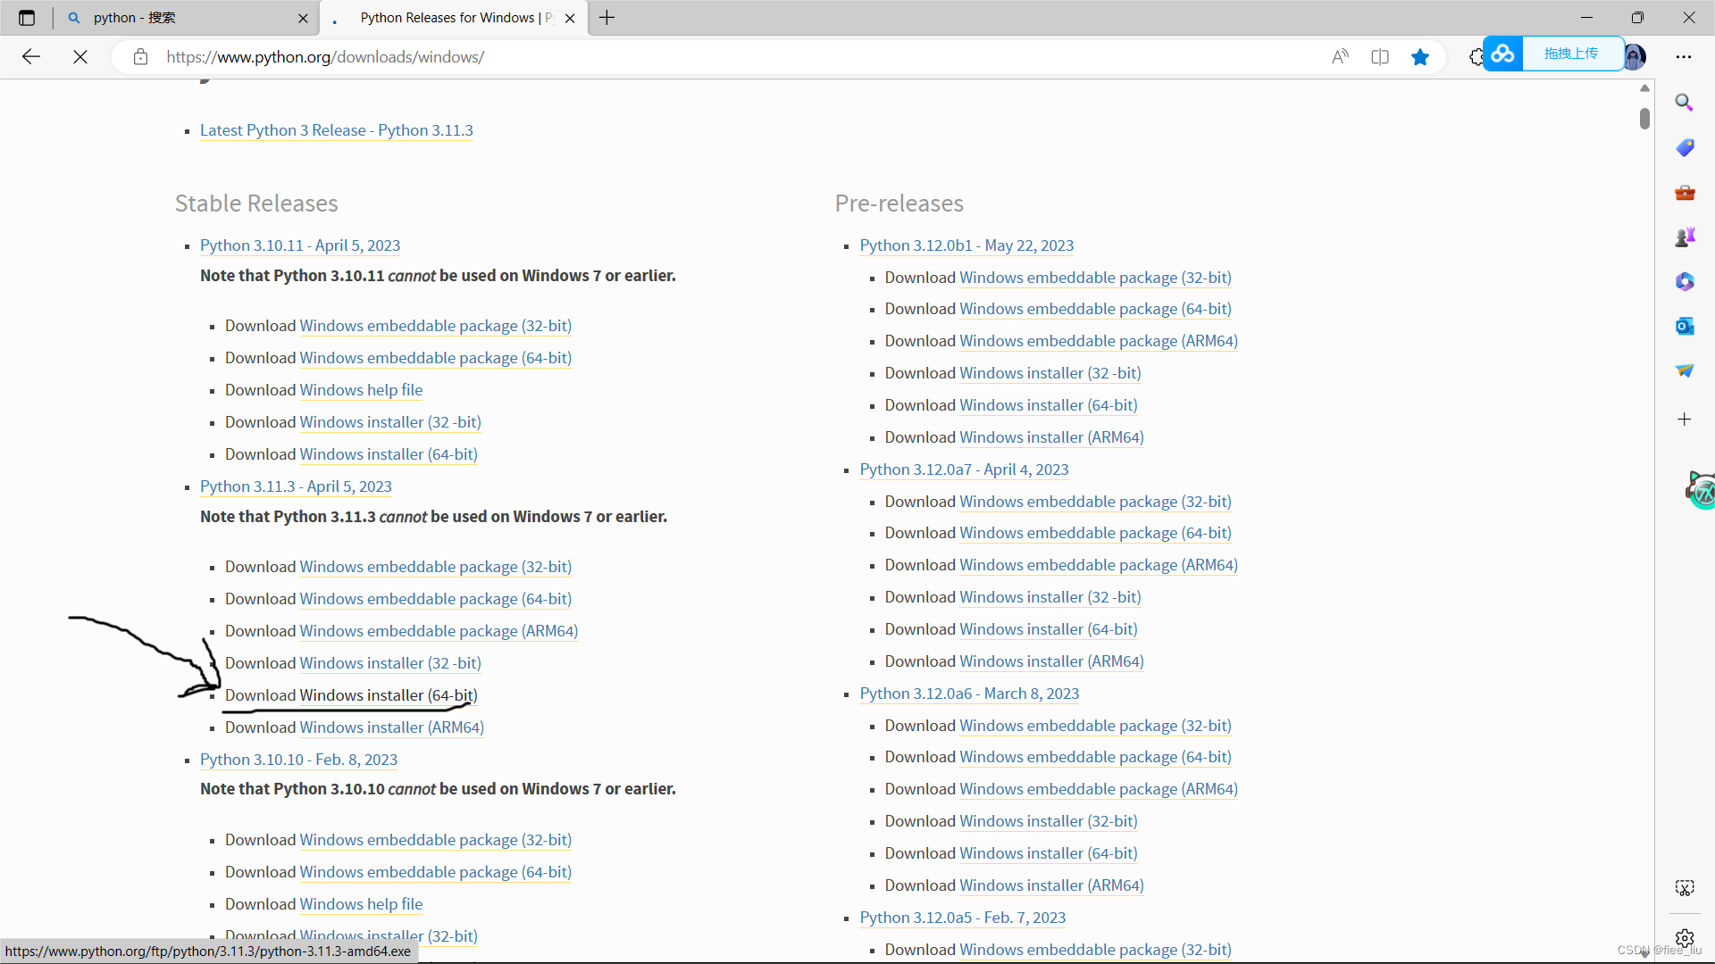Switch to python search tab
This screenshot has height=964, width=1715.
(179, 18)
